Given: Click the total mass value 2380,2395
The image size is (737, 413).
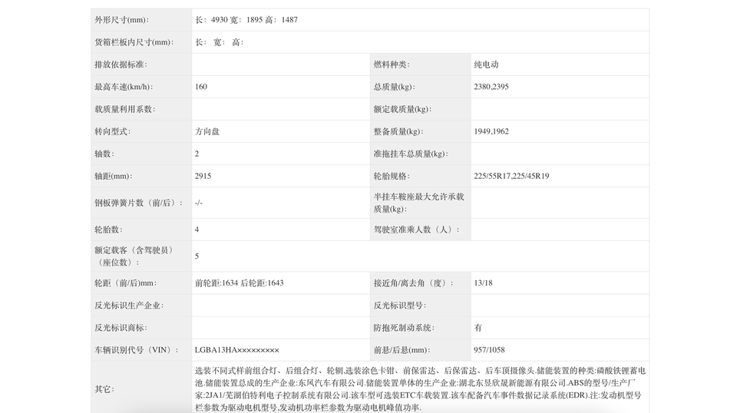Looking at the screenshot, I should click(x=491, y=87).
